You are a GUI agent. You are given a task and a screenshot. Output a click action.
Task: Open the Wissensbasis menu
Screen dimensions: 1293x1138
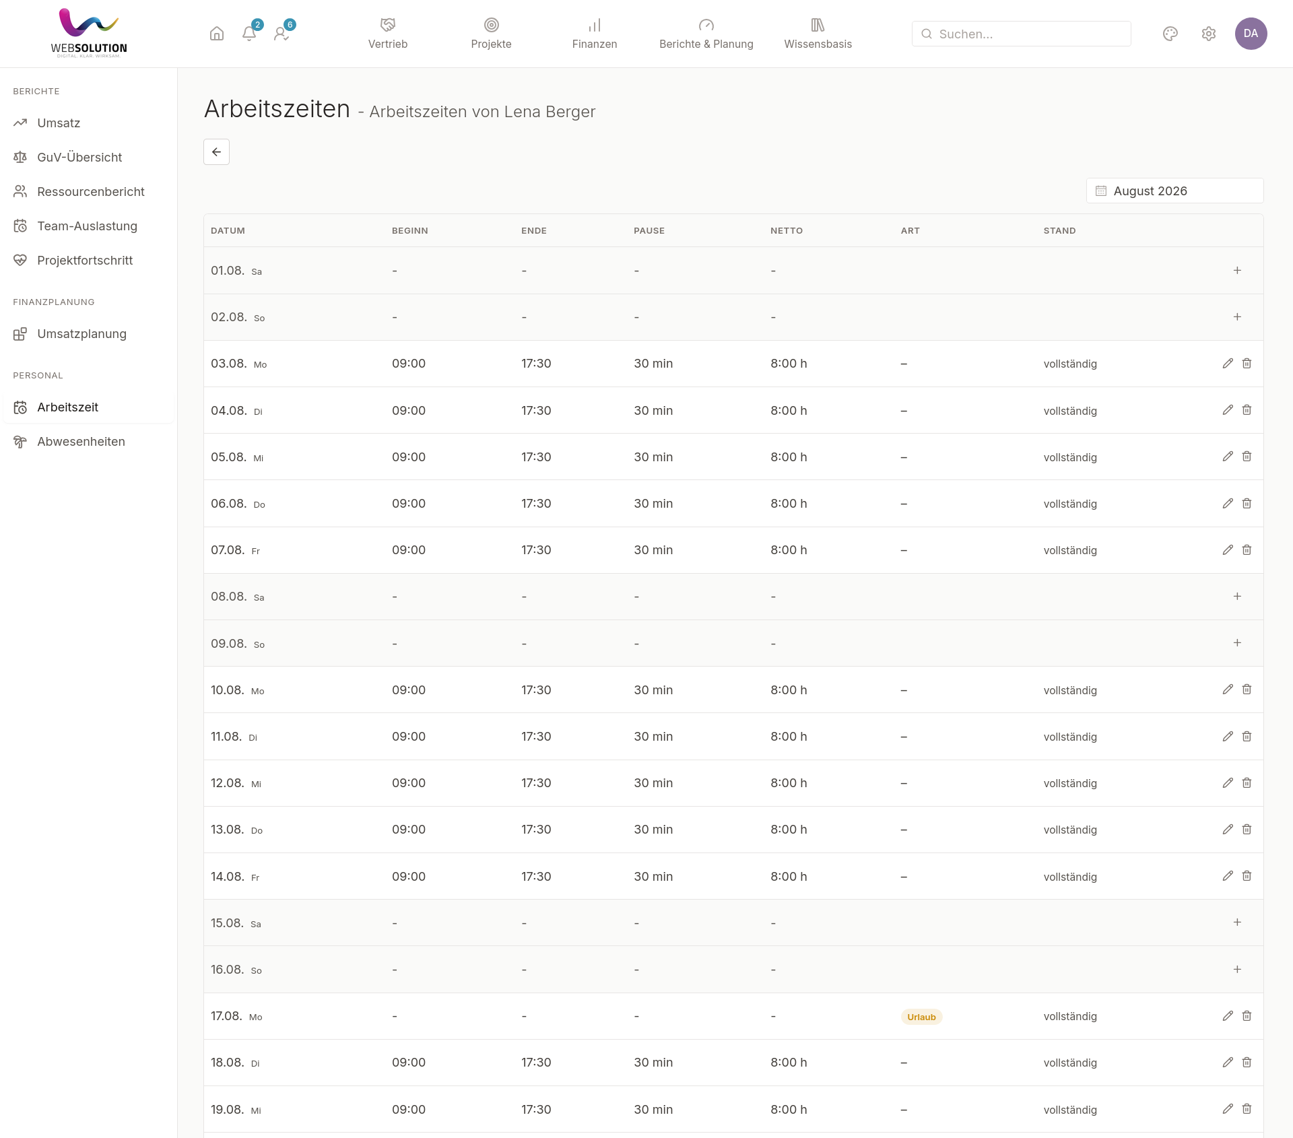[x=818, y=34]
